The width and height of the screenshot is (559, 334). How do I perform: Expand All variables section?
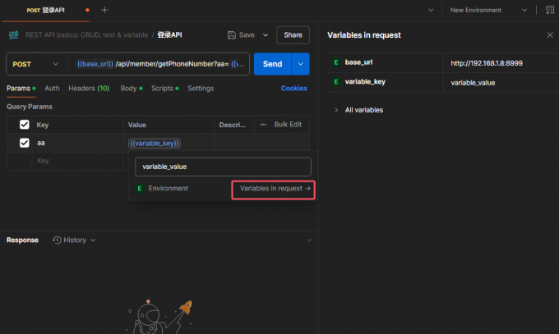[x=336, y=110]
